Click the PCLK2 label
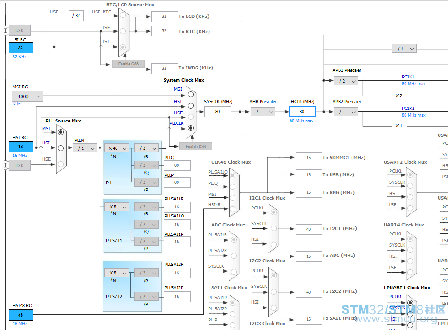This screenshot has height=330, width=448. 408,109
